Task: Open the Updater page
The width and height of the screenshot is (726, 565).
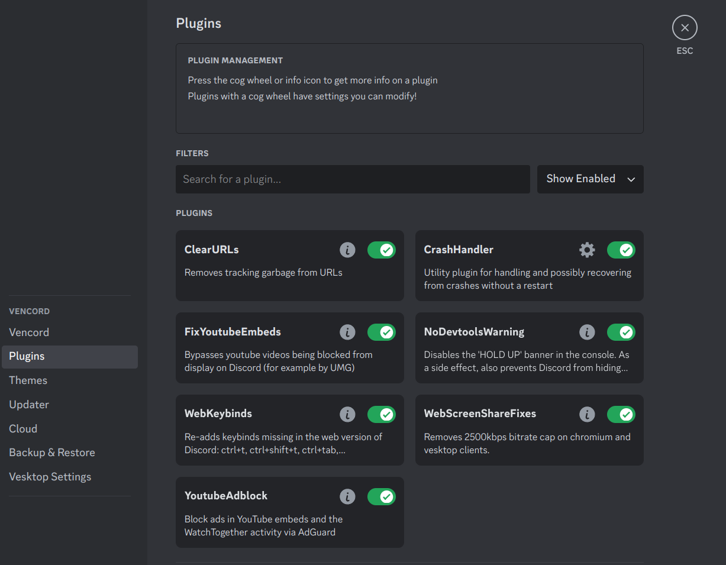Action: [x=28, y=404]
